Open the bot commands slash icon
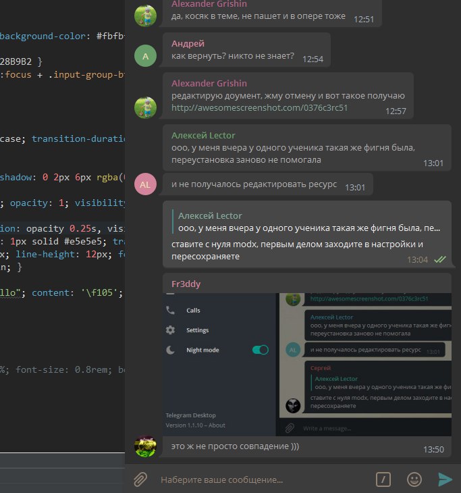This screenshot has width=461, height=493. tap(383, 479)
